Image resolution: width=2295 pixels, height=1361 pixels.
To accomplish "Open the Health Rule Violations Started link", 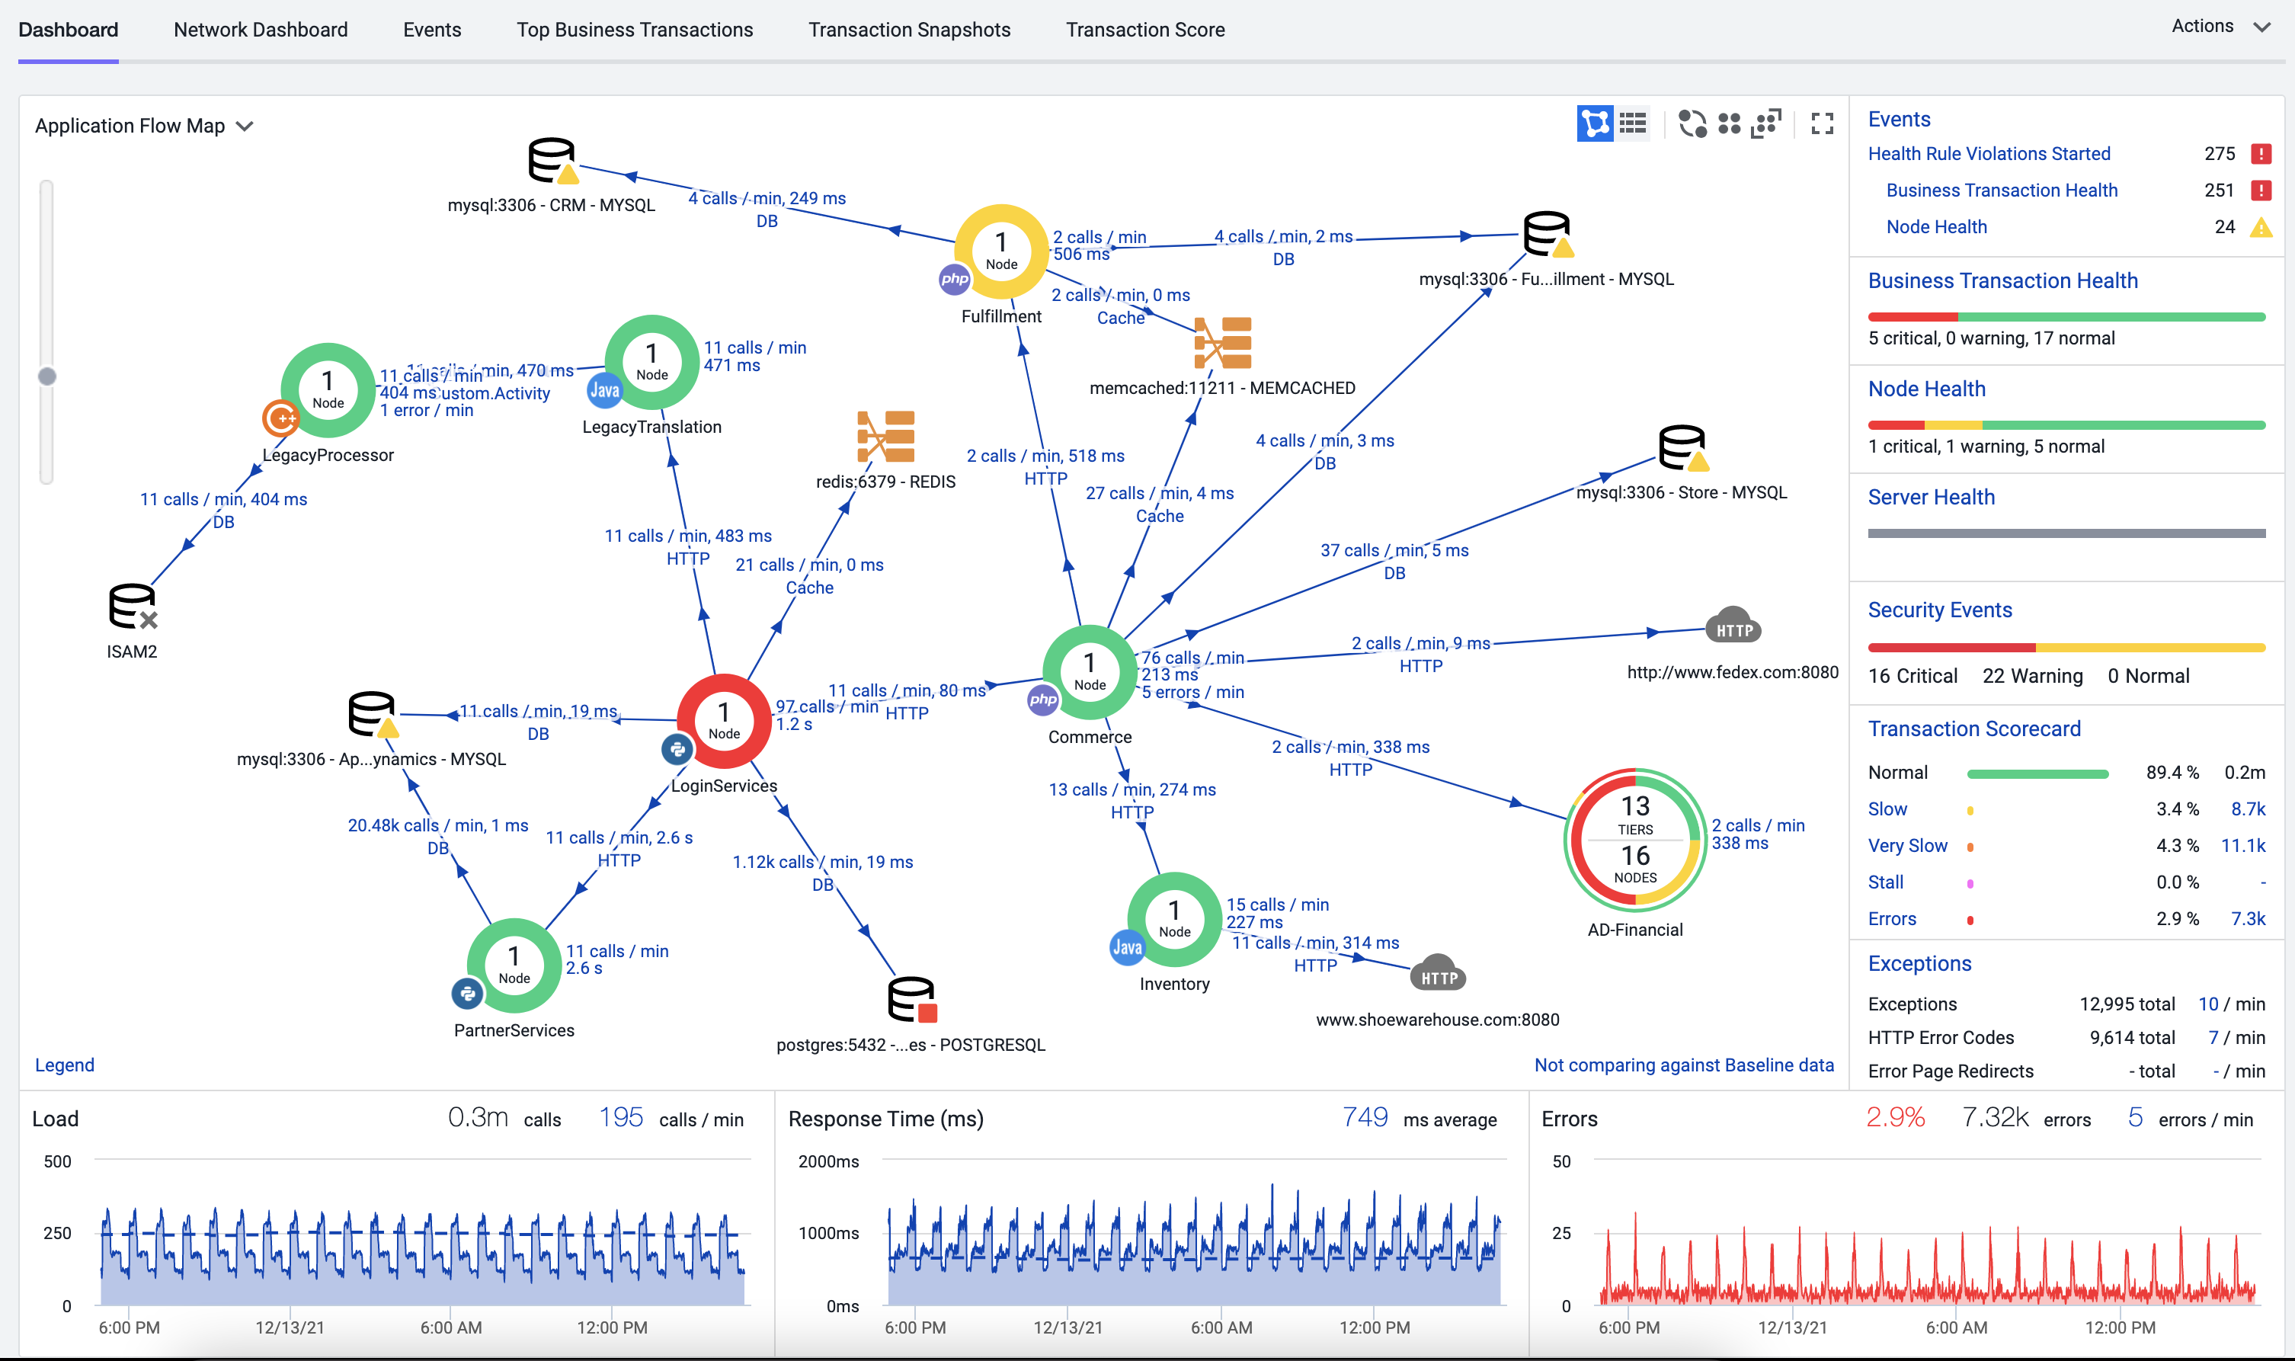I will coord(1988,153).
